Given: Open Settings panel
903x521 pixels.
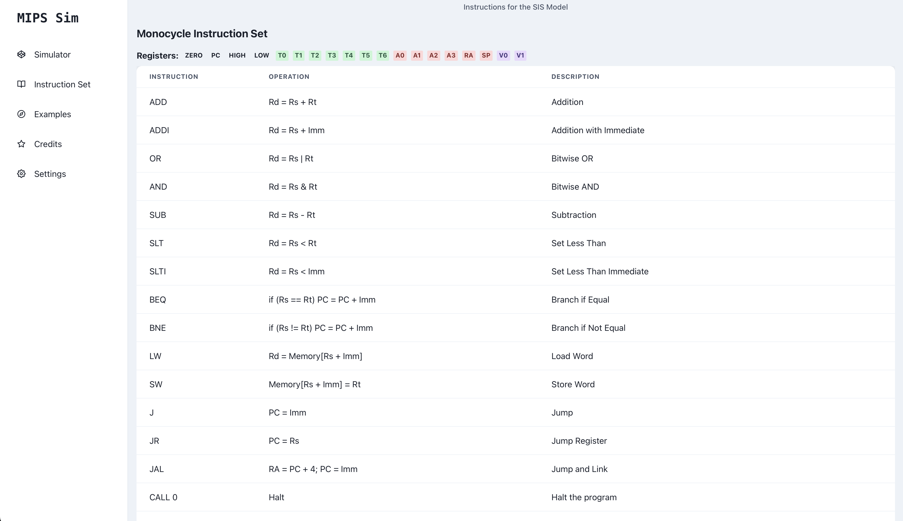Looking at the screenshot, I should point(50,174).
